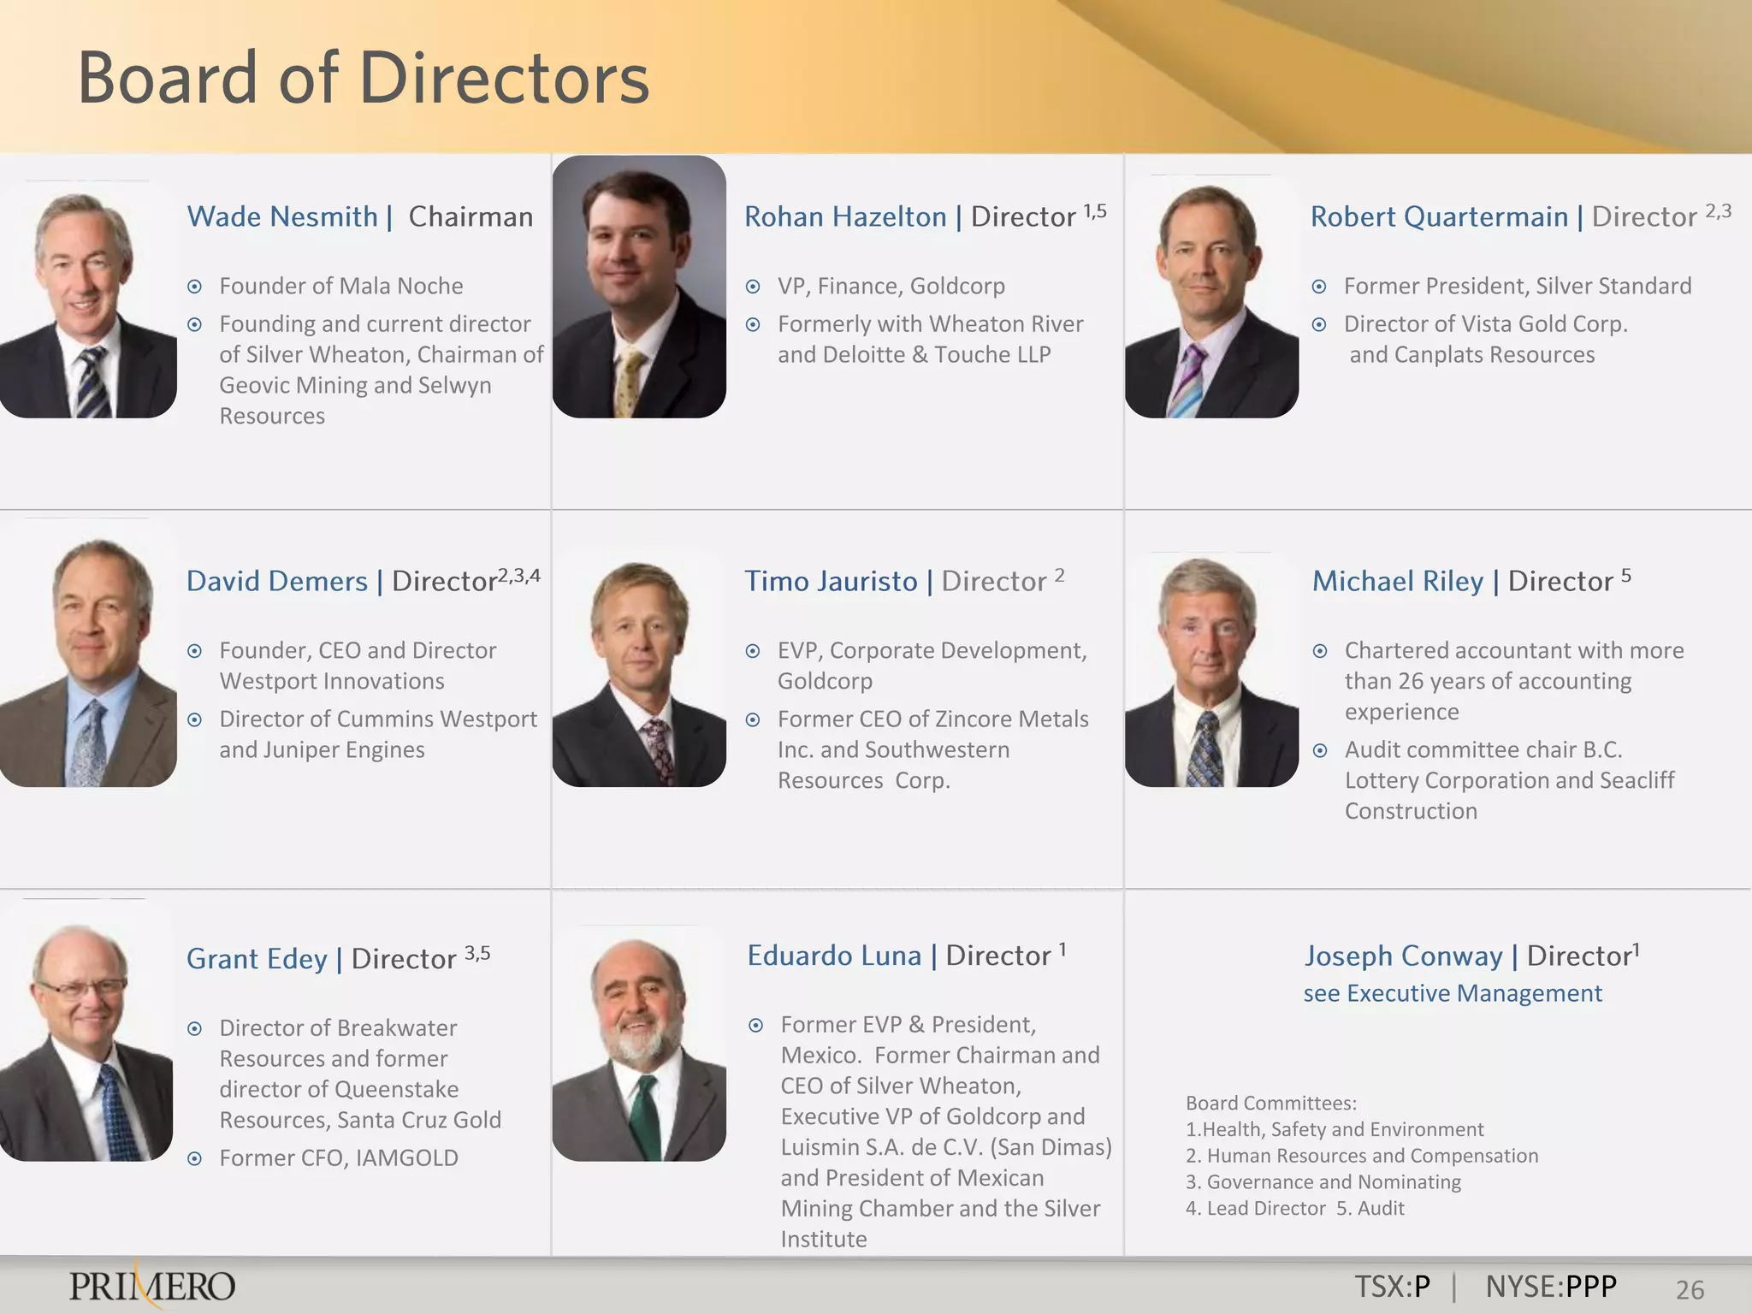Click the 'Founder of Mala Noche' bullet
The width and height of the screenshot is (1752, 1314).
(340, 286)
